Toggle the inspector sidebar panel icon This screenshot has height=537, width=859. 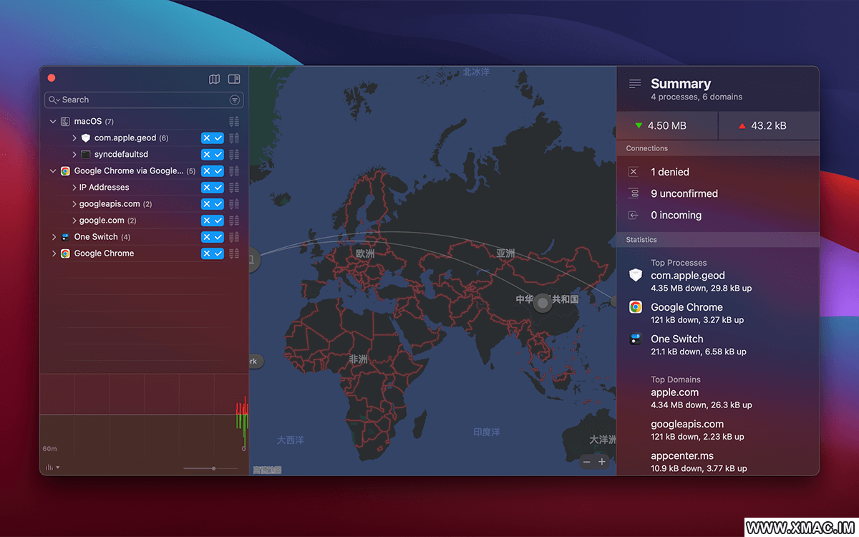point(233,79)
